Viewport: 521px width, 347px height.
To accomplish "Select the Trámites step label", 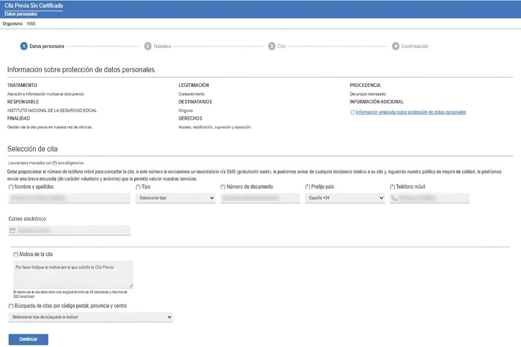I will point(162,46).
